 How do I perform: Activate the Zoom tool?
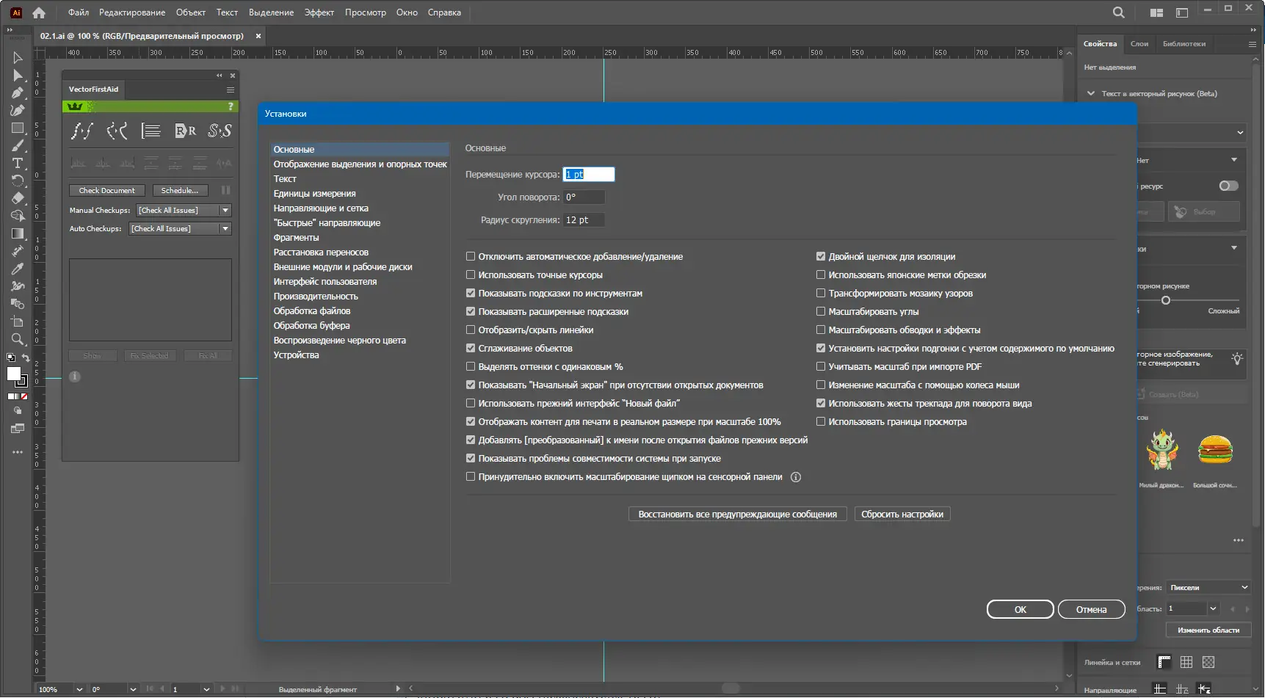click(18, 339)
